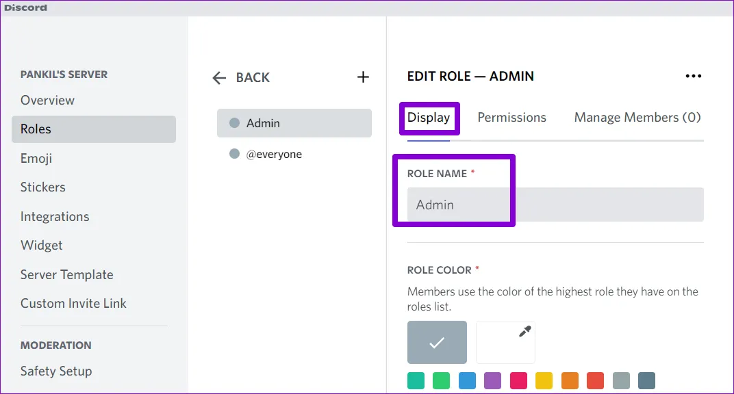Switch to the Display tab

click(x=429, y=118)
